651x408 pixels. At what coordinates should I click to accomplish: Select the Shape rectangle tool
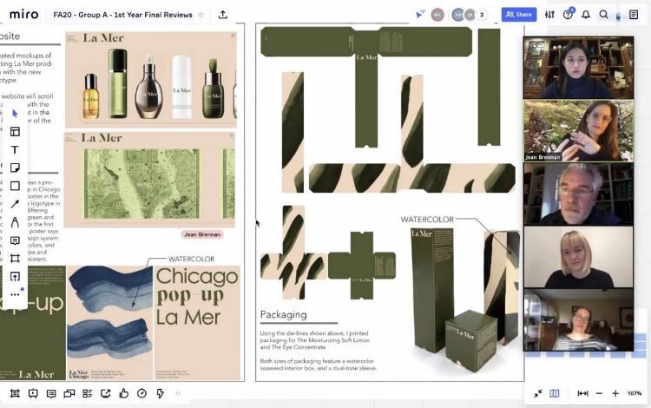click(15, 186)
